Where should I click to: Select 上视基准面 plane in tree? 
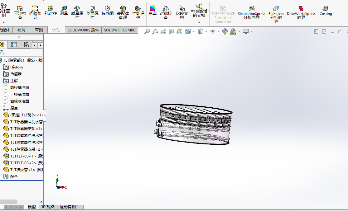coord(20,94)
